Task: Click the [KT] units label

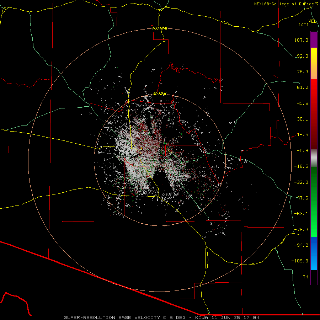Action: 304,25
